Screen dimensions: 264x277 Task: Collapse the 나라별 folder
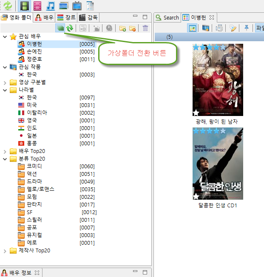(5, 90)
